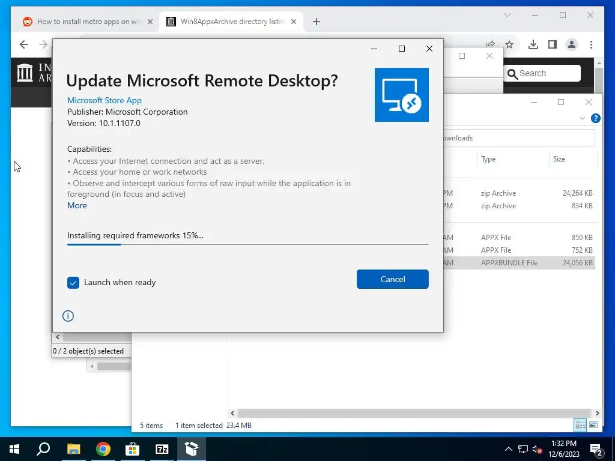Switch Explorer to large icons view

pos(593,425)
